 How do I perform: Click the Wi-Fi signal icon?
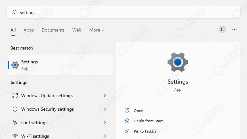click(15, 136)
